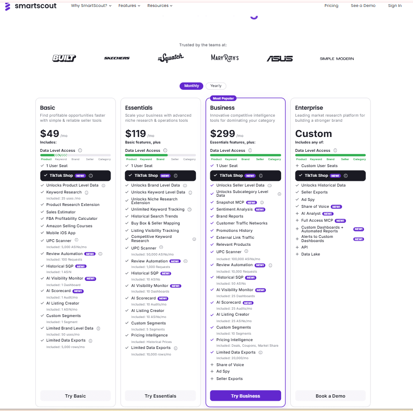The image size is (413, 411).
Task: Expand AI Analyst item in Enterprise plan
Action: click(x=297, y=213)
